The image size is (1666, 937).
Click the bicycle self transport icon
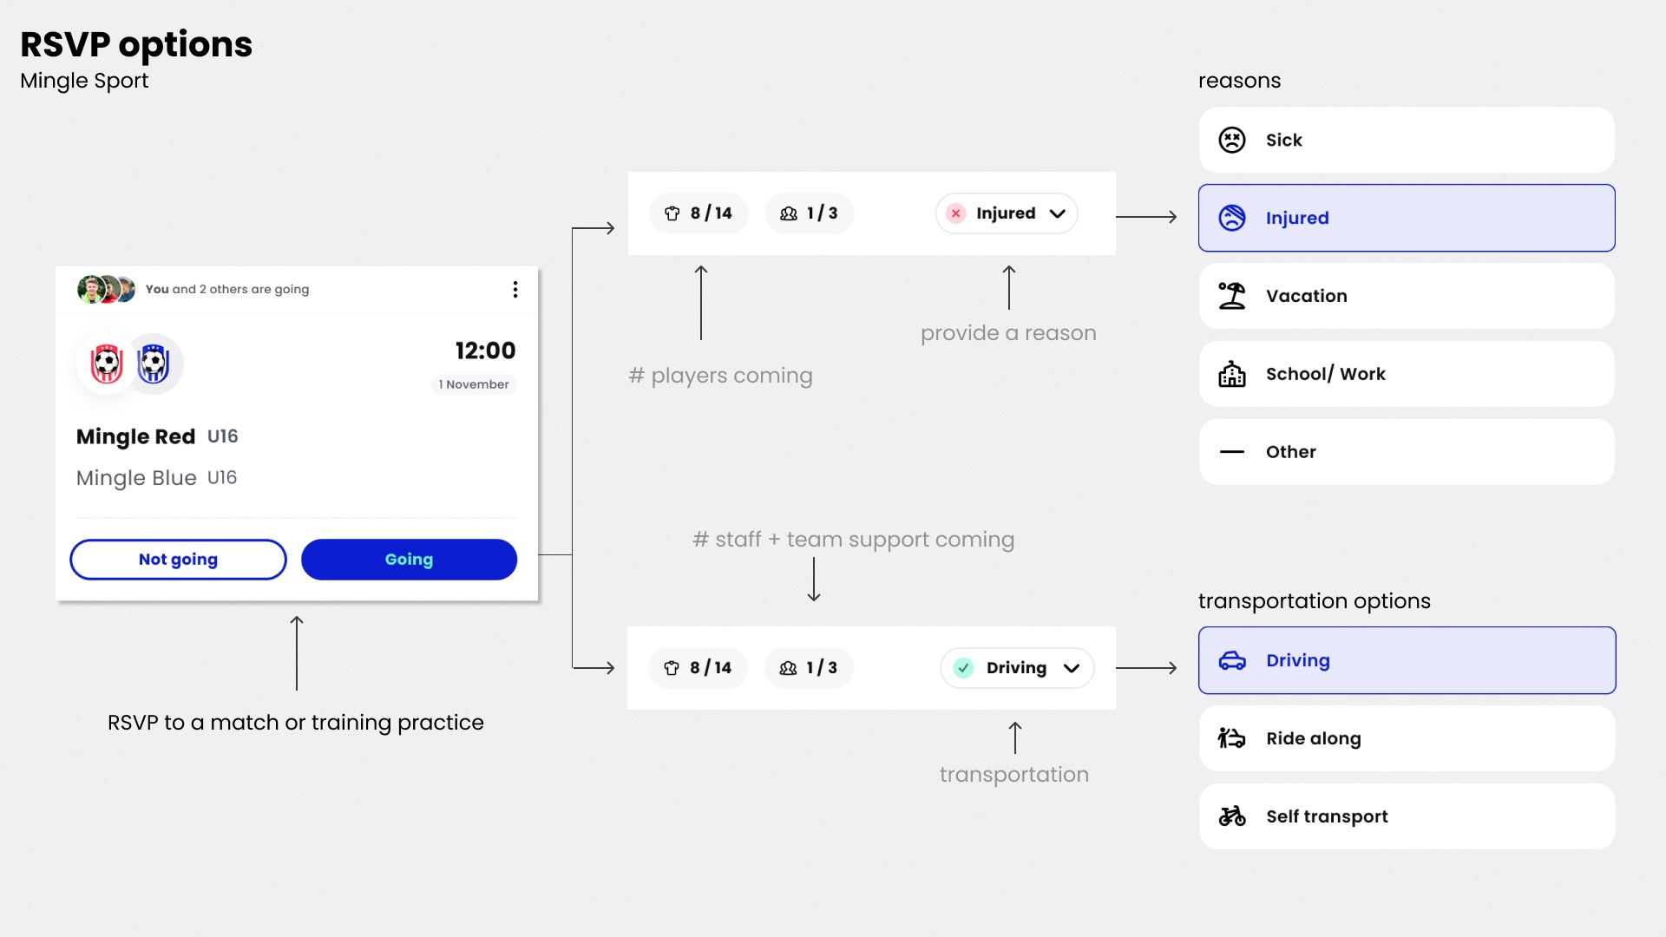tap(1232, 816)
